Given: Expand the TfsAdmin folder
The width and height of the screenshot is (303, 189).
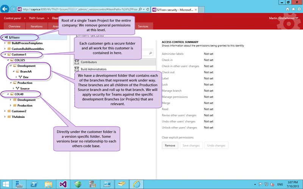Looking at the screenshot, I should coord(5,117).
